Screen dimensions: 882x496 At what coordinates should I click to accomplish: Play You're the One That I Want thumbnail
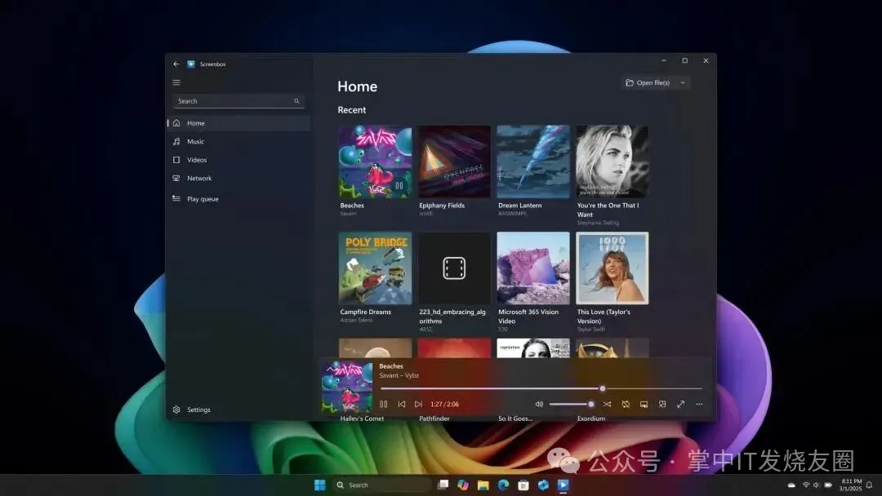pyautogui.click(x=612, y=162)
